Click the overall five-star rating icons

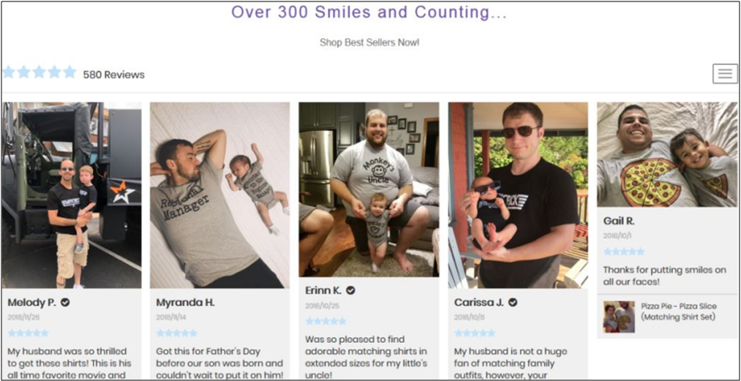click(40, 72)
